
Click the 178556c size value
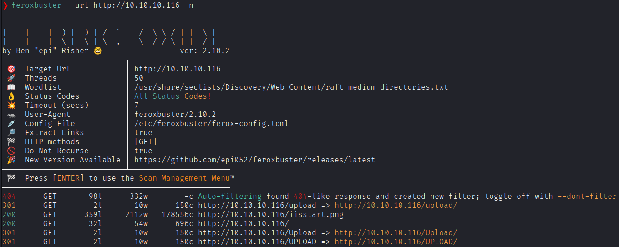[x=178, y=215]
